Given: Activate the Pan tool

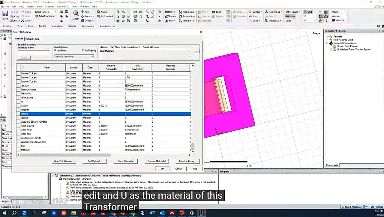Looking at the screenshot, I should (x=85, y=12).
